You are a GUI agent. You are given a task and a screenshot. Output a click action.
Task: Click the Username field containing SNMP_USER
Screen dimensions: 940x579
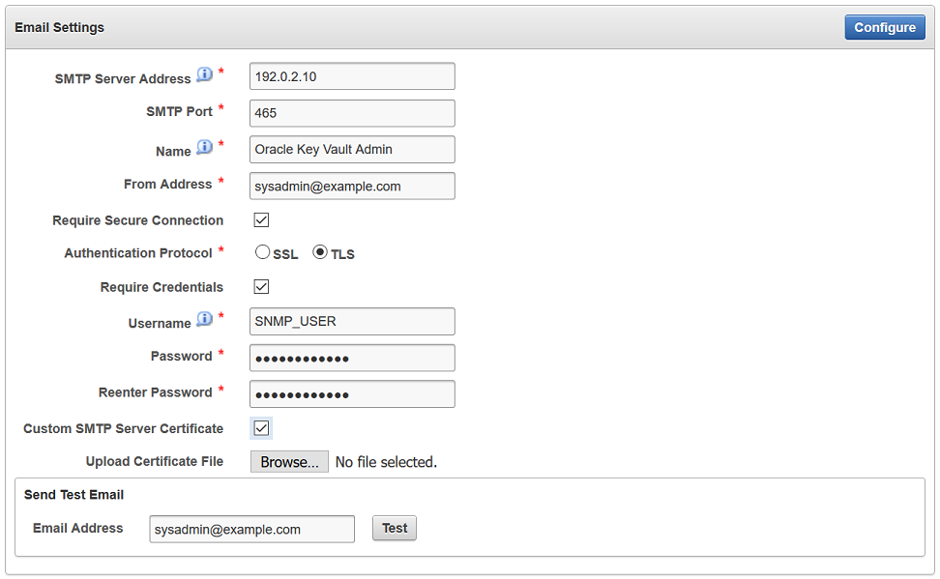(352, 321)
